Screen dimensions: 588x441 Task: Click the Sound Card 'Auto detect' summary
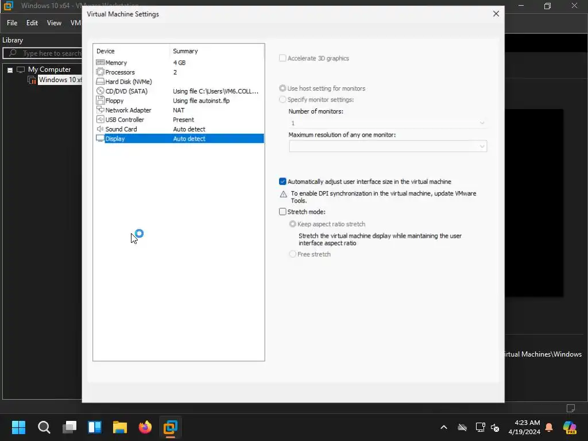tap(189, 129)
